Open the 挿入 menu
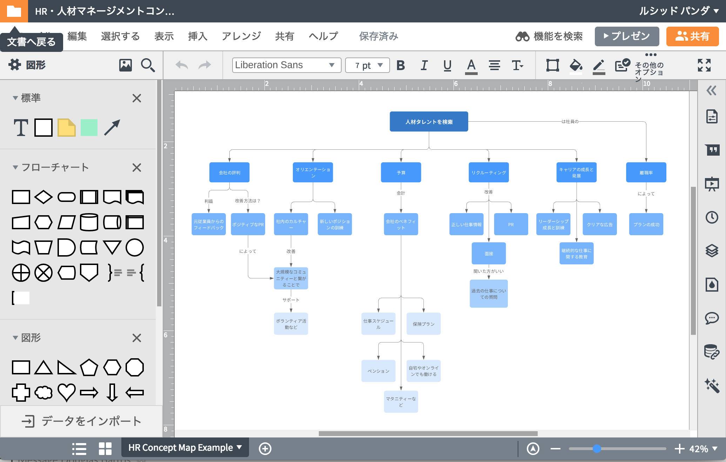The height and width of the screenshot is (462, 726). tap(197, 36)
